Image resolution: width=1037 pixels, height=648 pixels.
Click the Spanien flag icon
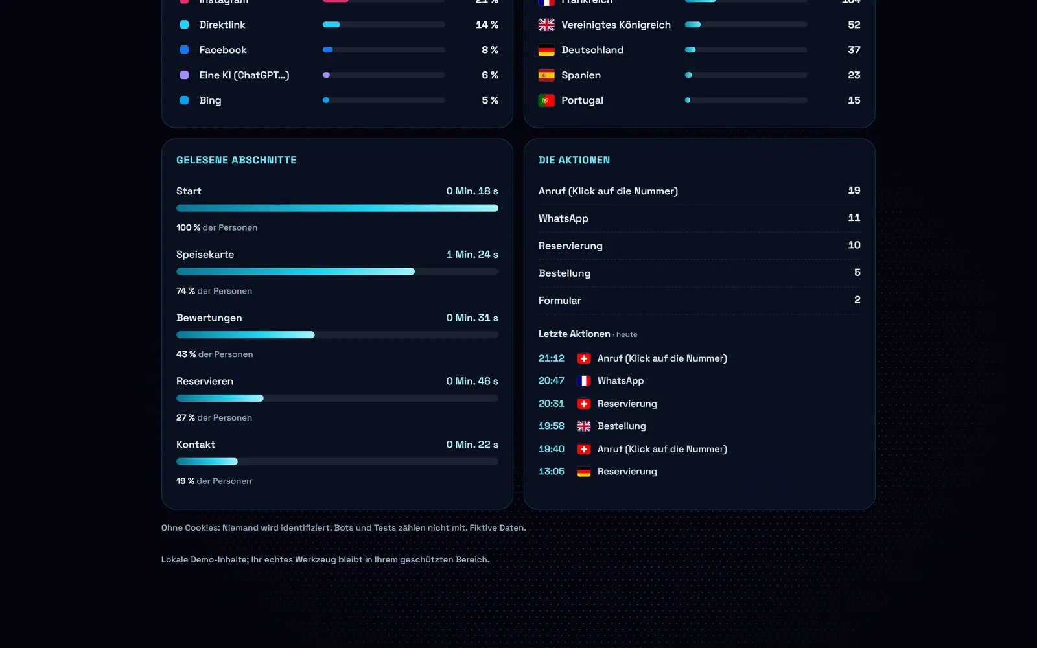point(546,75)
